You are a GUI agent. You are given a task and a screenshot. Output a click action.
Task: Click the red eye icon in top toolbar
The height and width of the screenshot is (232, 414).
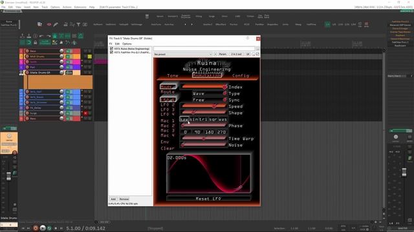coord(49,24)
